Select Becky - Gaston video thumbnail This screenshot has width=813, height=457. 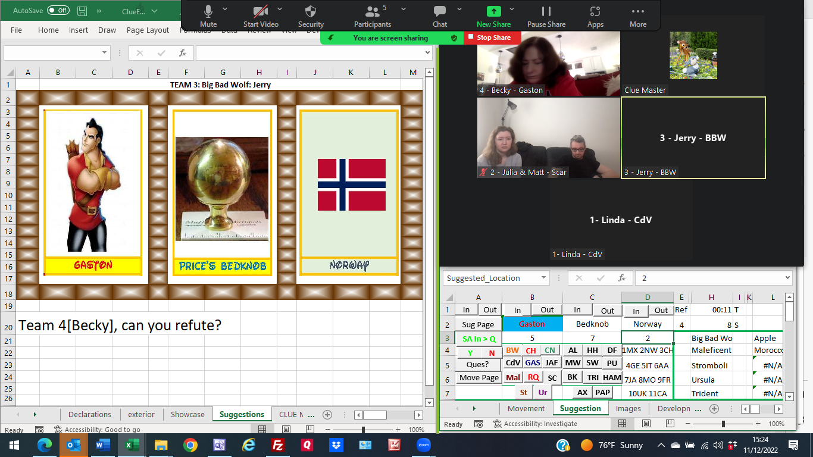548,64
